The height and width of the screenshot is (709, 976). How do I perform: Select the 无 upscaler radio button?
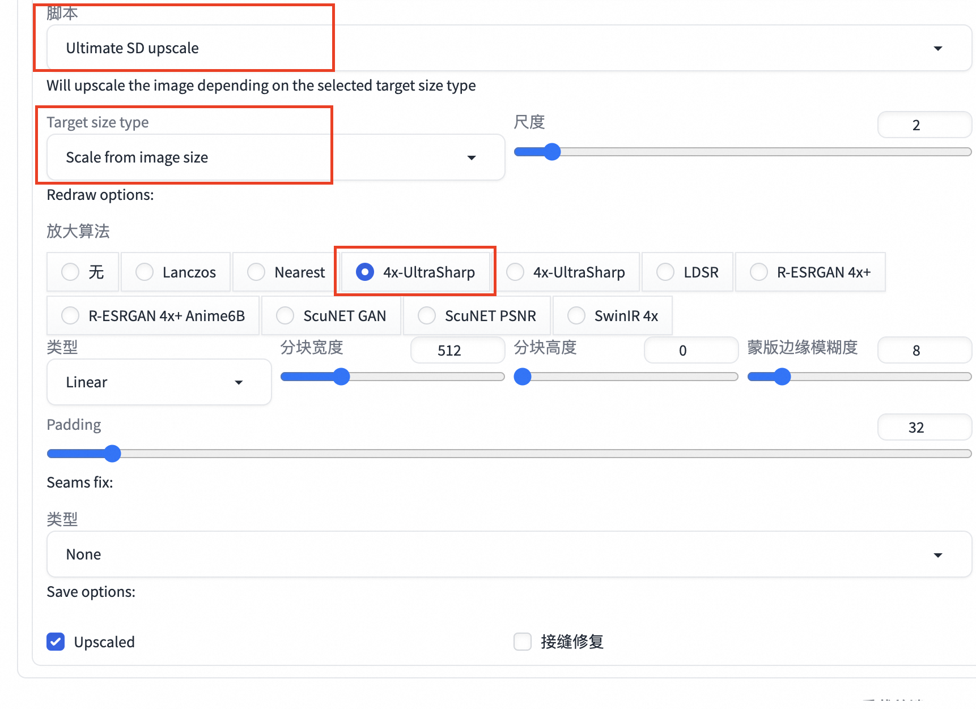(71, 272)
